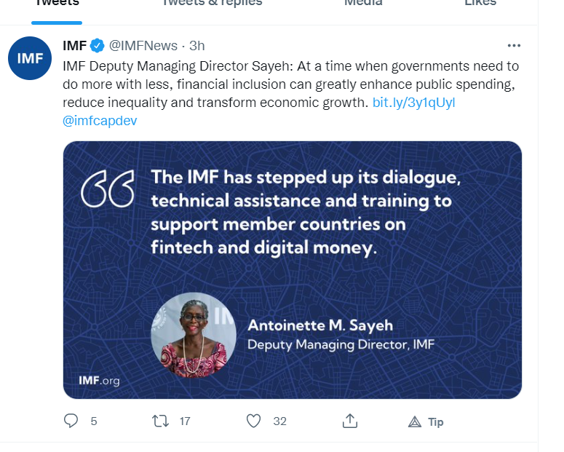Viewport: 564px width, 452px height.
Task: Click the IMF account display name
Action: 74,46
